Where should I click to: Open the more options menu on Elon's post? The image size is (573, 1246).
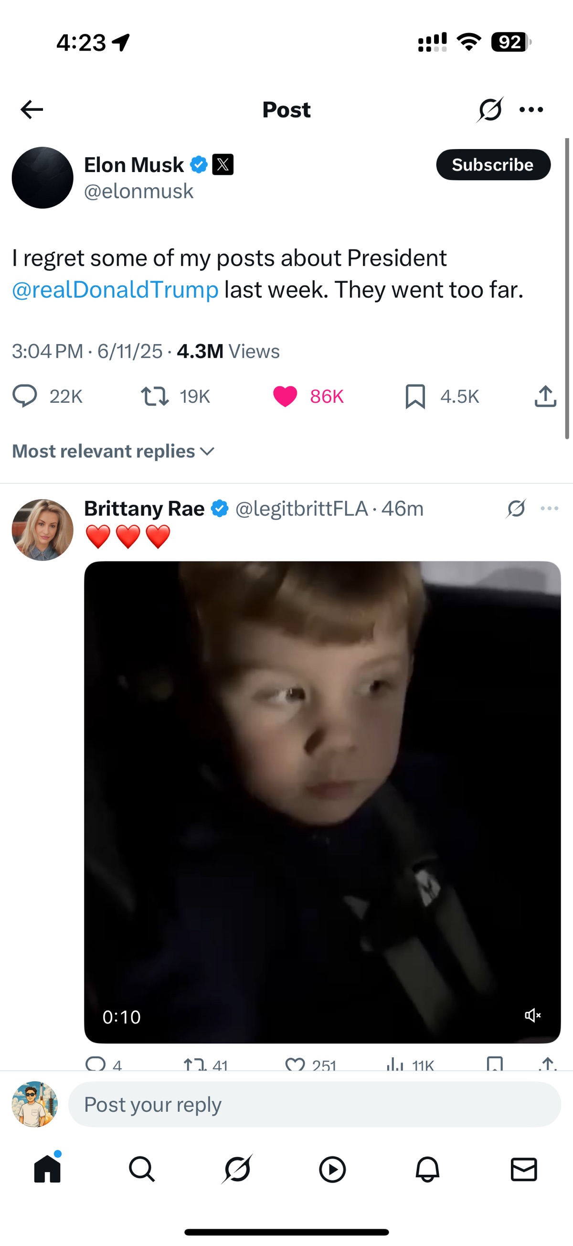pyautogui.click(x=531, y=110)
